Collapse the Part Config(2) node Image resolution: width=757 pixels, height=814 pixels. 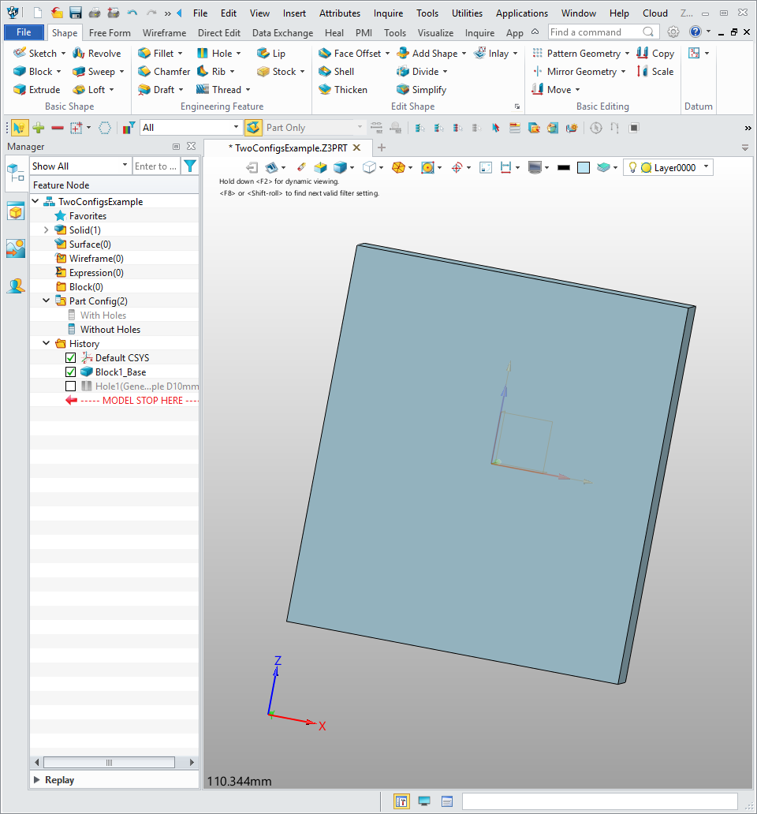47,301
